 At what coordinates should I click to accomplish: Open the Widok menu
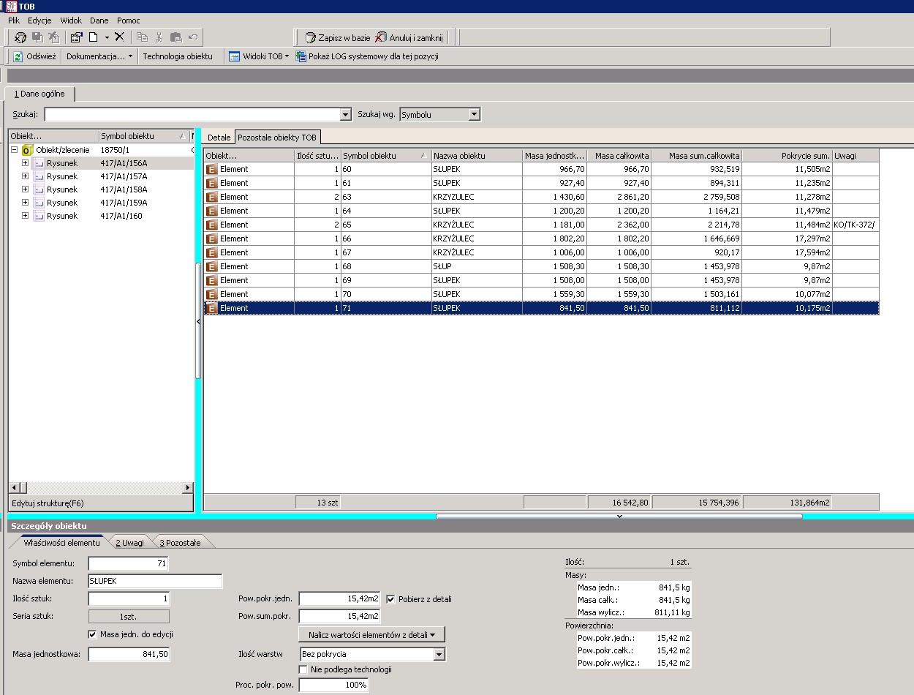point(71,20)
